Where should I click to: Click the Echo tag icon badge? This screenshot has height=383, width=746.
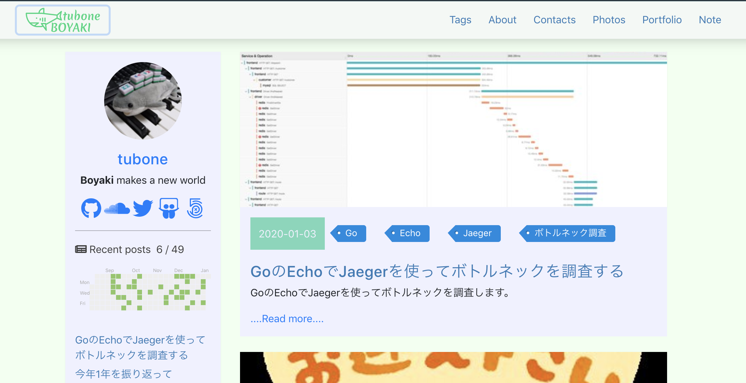pos(393,233)
